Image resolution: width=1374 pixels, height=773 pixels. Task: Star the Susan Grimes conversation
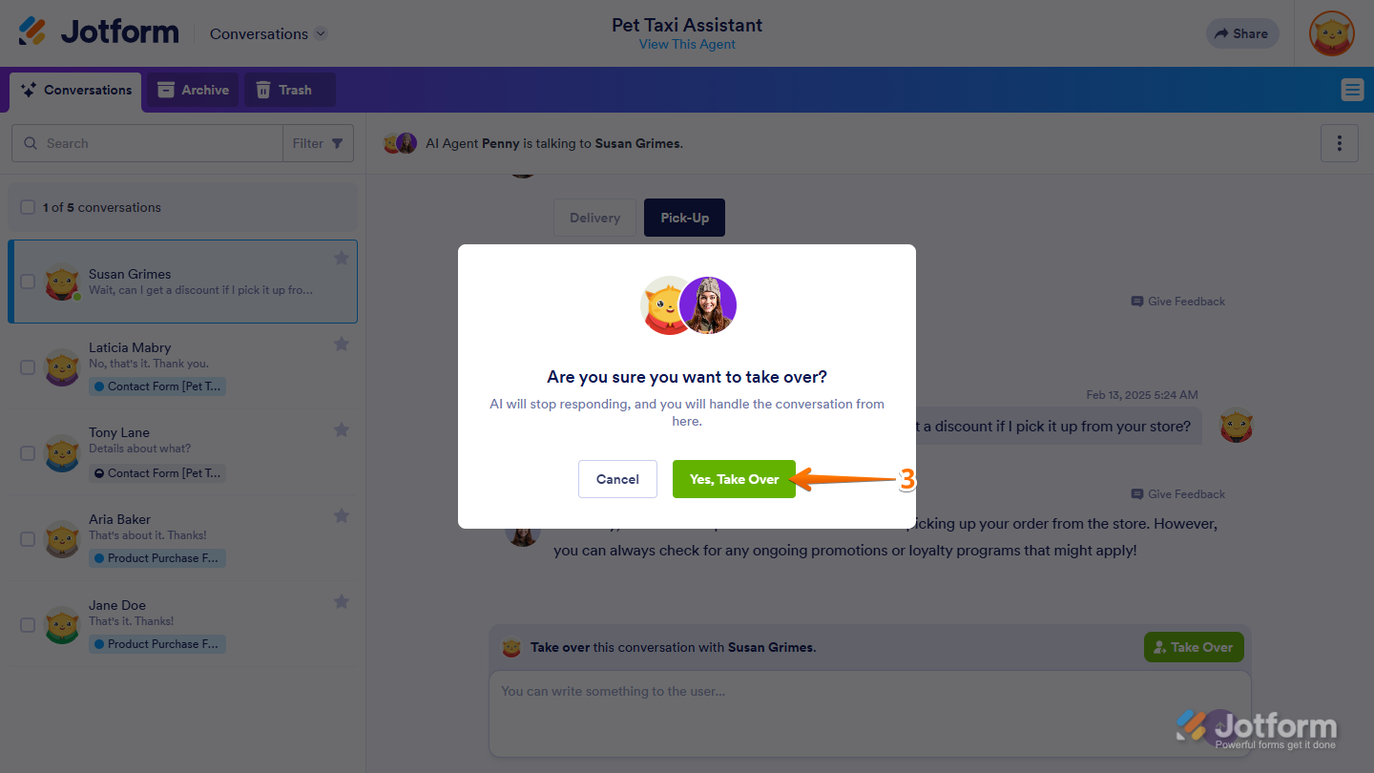[342, 258]
